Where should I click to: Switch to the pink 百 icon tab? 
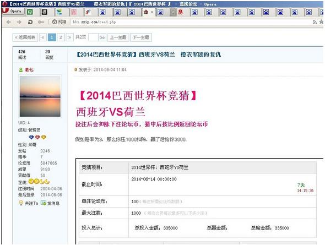pos(74,12)
